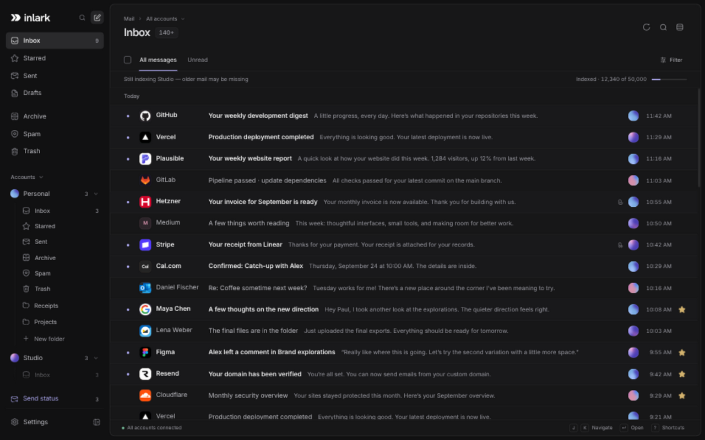Open the main Spam folder
The image size is (705, 440).
pyautogui.click(x=55, y=134)
